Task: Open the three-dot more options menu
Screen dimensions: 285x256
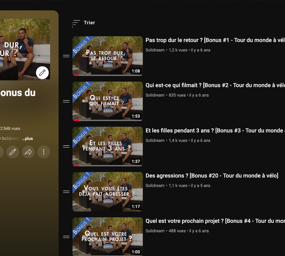Action: (44, 152)
